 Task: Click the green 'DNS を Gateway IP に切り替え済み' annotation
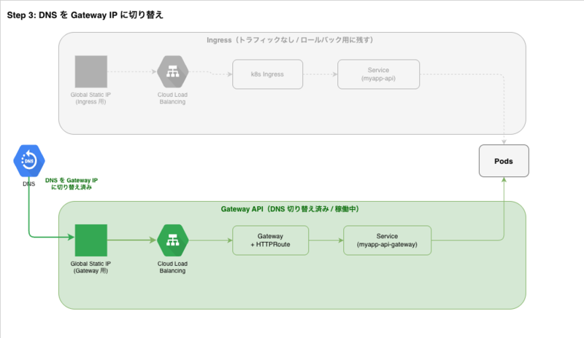click(72, 184)
